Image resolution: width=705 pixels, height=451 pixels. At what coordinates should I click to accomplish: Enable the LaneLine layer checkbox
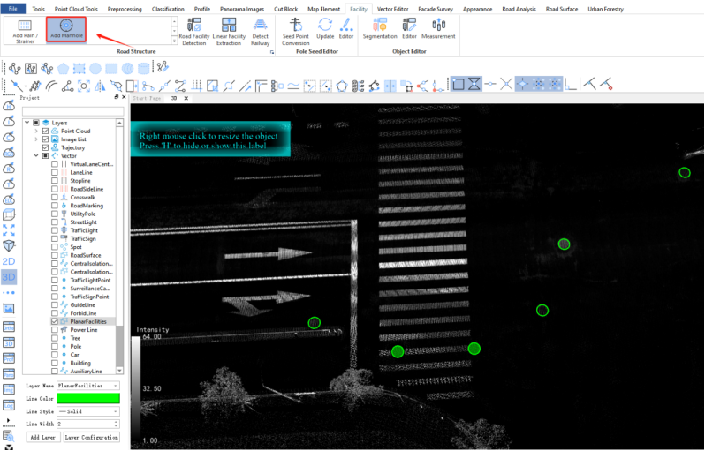click(55, 172)
